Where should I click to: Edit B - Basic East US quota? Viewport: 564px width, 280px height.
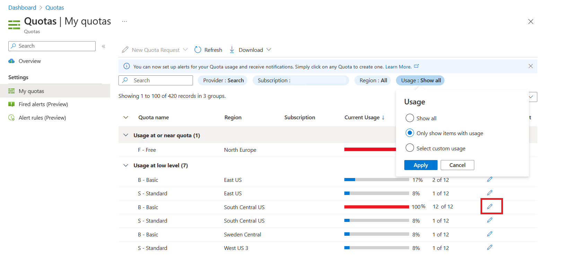click(x=490, y=179)
